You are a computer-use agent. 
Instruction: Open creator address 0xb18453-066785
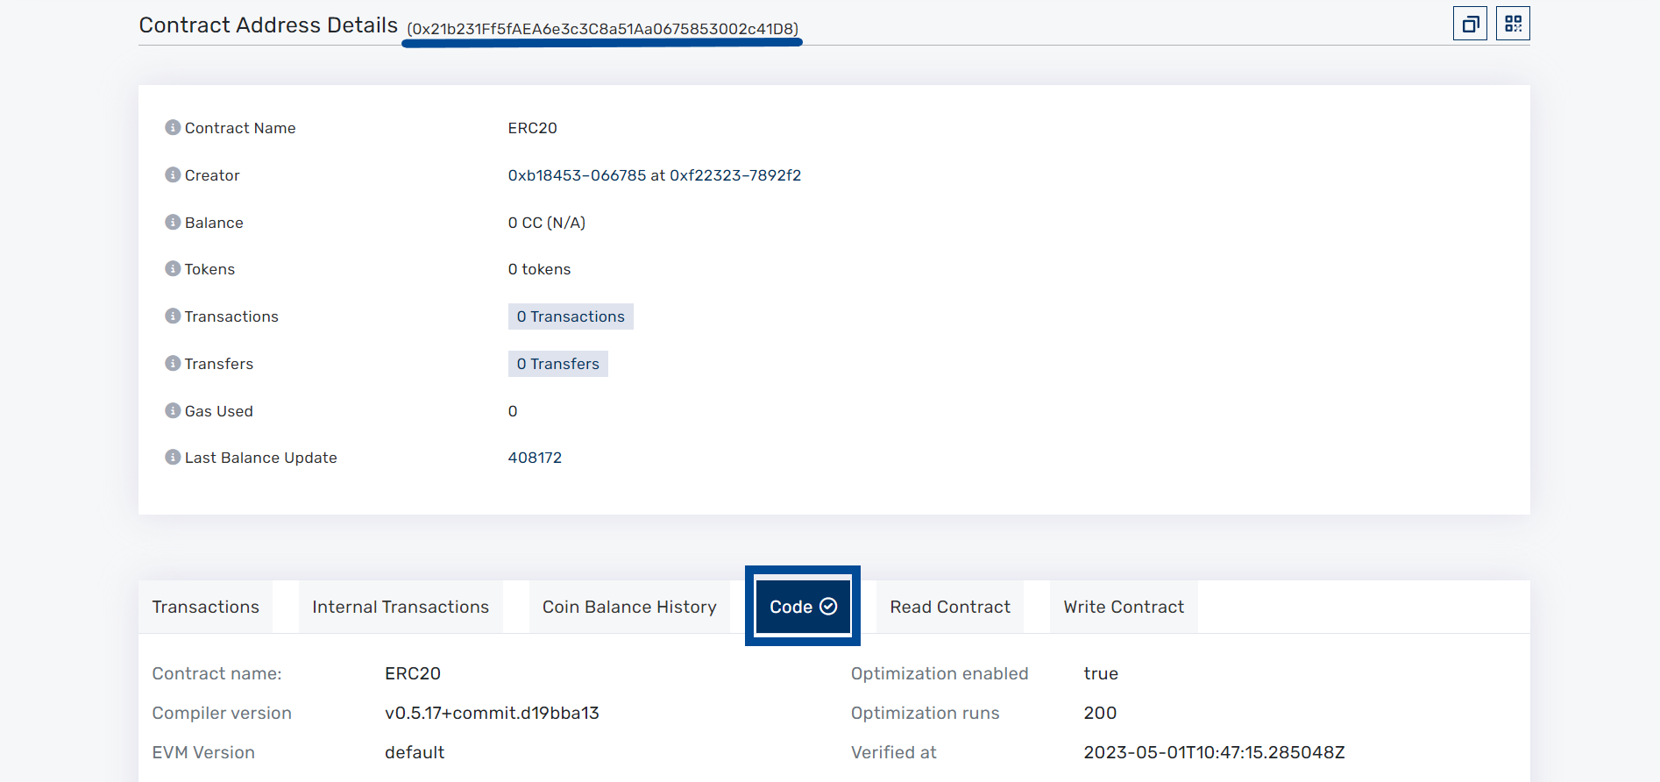(x=577, y=175)
